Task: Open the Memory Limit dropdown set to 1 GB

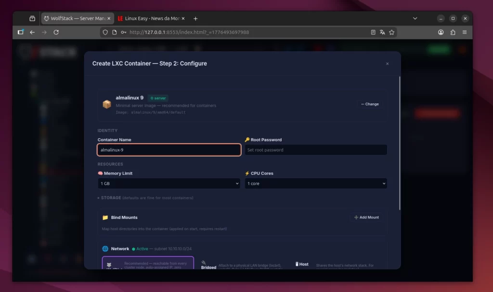Action: pos(169,183)
